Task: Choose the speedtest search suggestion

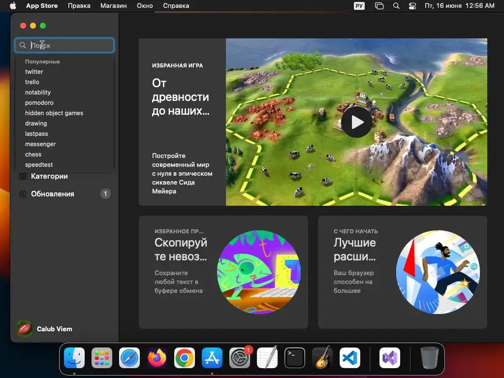Action: coord(39,164)
